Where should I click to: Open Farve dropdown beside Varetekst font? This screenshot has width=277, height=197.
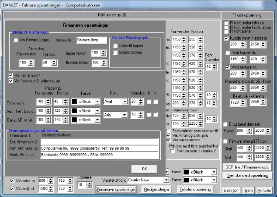[x=214, y=180]
